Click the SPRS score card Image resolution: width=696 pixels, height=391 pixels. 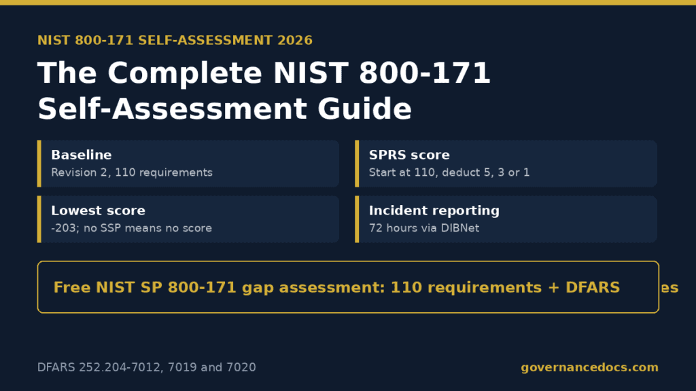tap(506, 164)
